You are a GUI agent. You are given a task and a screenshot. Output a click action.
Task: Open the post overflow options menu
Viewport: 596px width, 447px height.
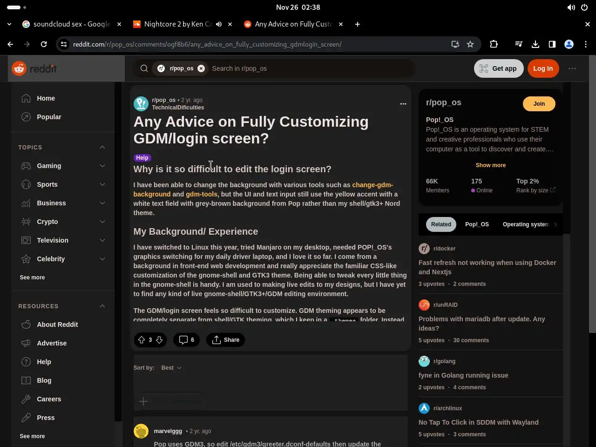tap(403, 104)
